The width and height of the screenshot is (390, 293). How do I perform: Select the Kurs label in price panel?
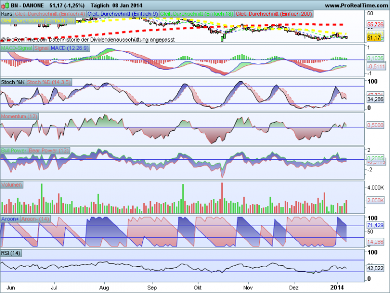click(x=7, y=14)
